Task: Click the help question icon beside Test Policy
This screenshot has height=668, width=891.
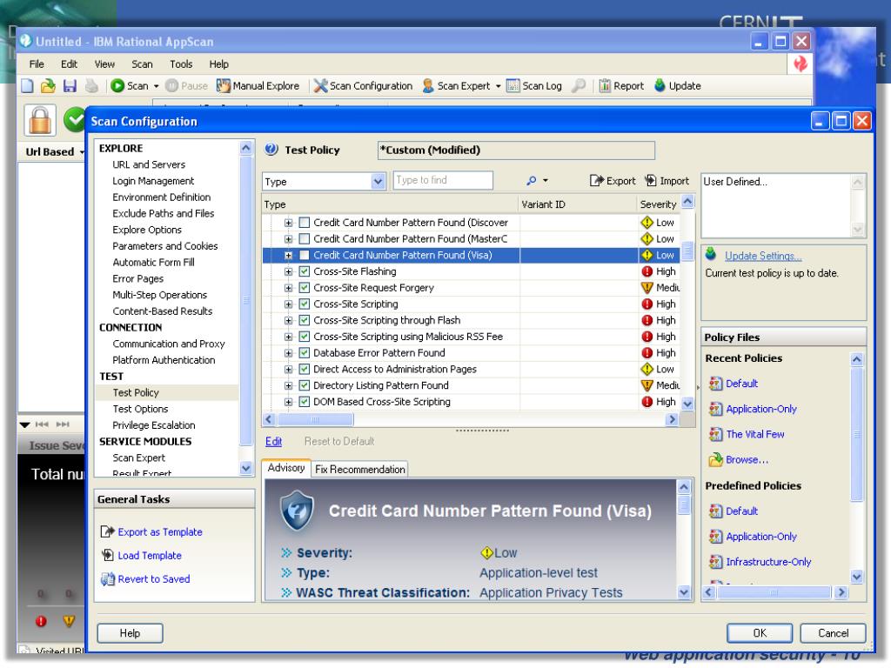Action: 271,150
